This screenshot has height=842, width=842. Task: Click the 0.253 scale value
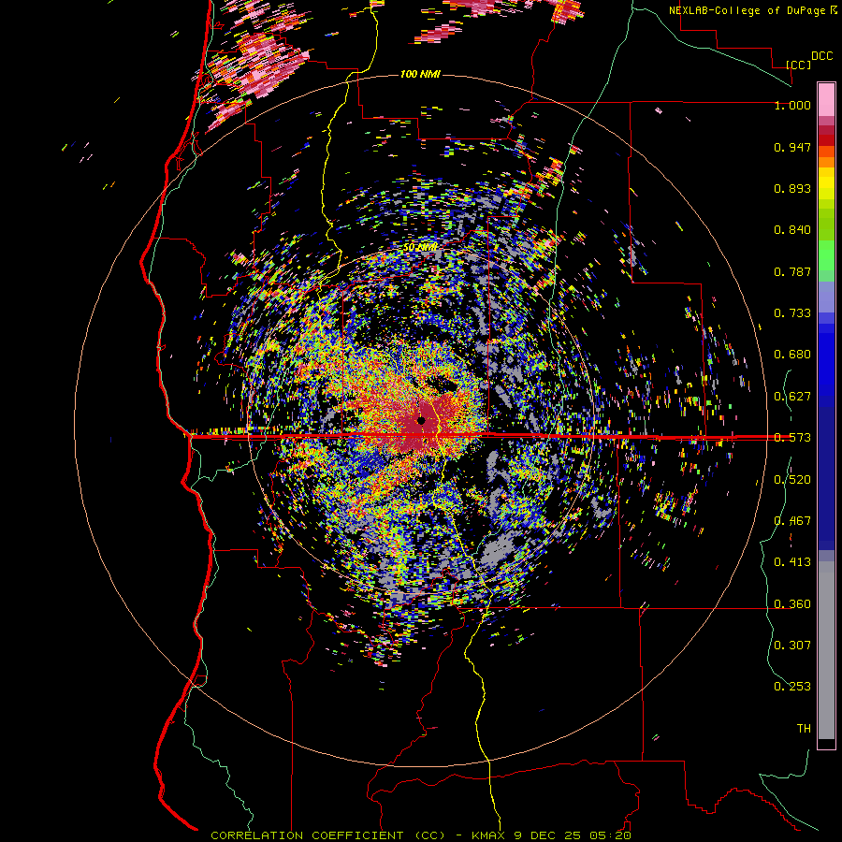pos(792,687)
